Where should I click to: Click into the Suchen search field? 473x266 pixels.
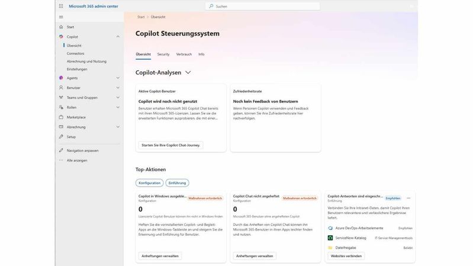[x=262, y=6]
